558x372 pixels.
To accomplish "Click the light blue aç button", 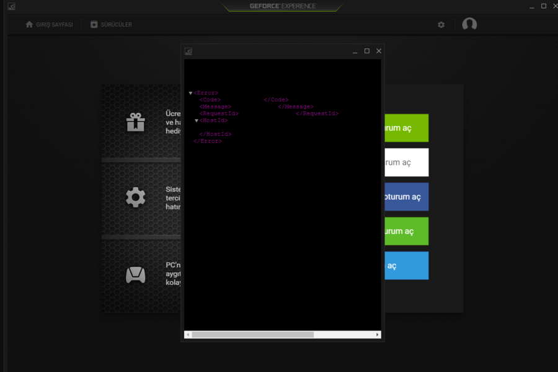I will tap(406, 265).
